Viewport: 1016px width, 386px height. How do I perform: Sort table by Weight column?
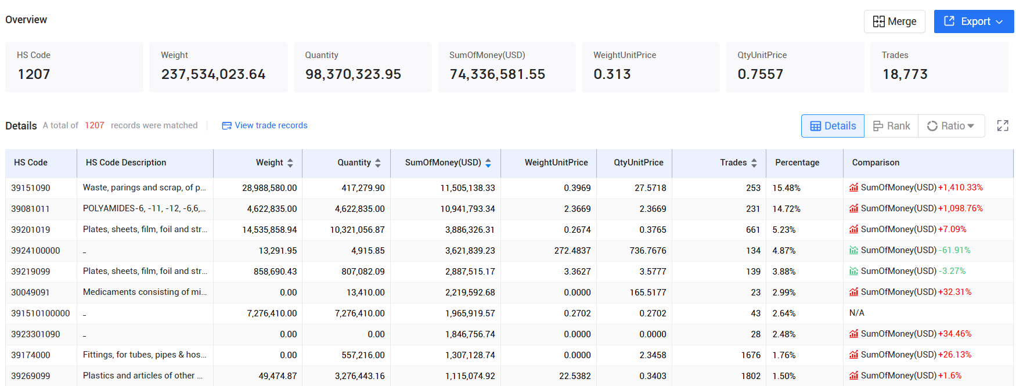tap(290, 163)
